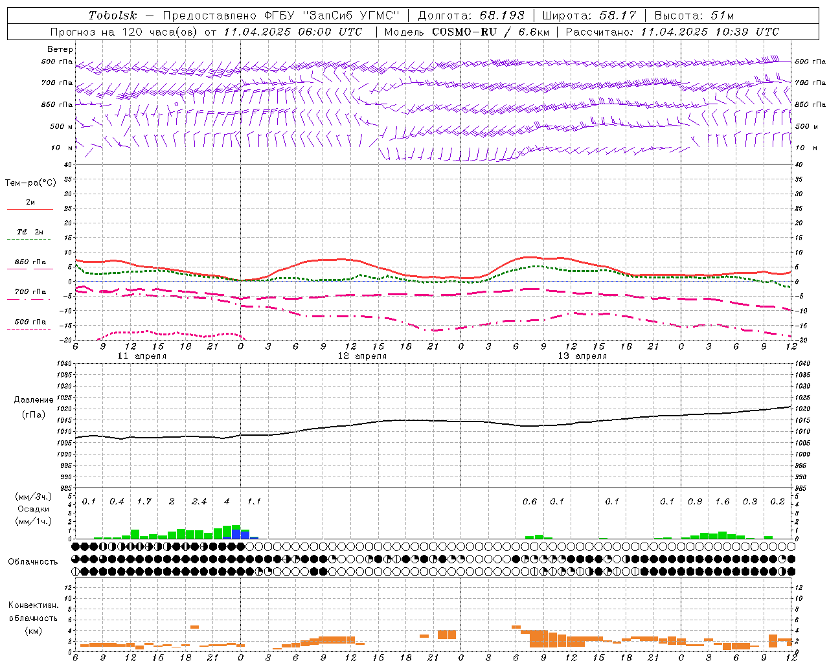Click the red '2м' legend line sample
Viewport: 829px width, 663px height.
[x=30, y=210]
